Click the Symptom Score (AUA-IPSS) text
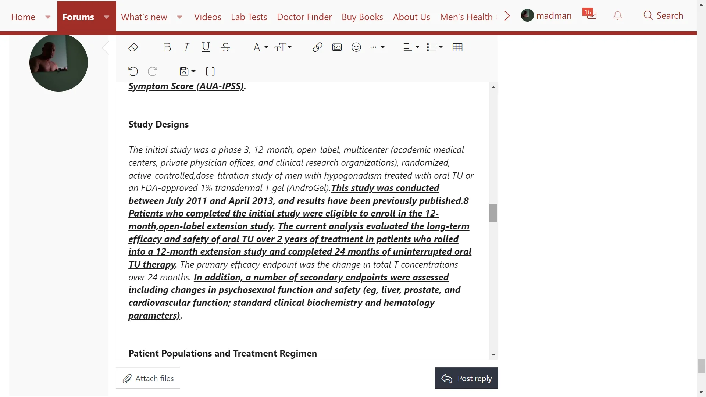 point(186,86)
